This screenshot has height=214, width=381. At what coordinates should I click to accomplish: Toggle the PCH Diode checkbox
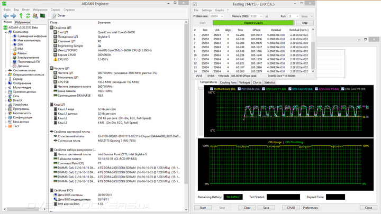tap(240, 89)
